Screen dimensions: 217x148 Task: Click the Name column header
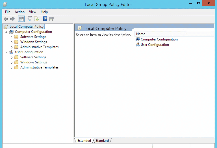pyautogui.click(x=160, y=34)
